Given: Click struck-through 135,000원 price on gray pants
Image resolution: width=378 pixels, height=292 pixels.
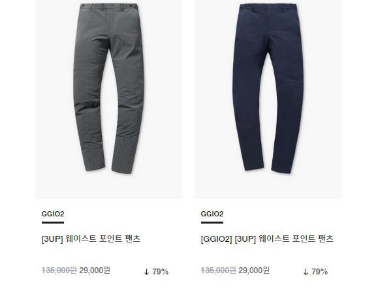Looking at the screenshot, I should point(59,270).
